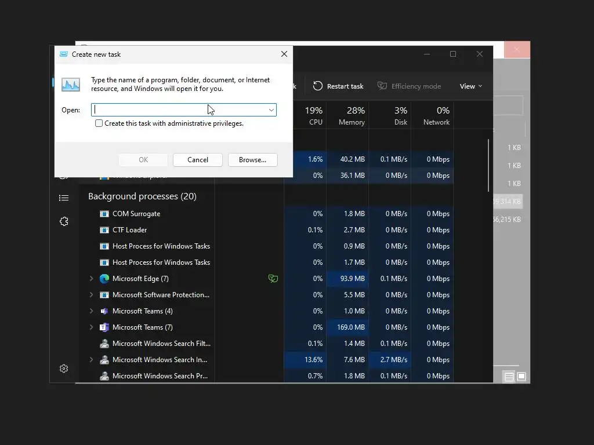594x445 pixels.
Task: Click the Efficiency mode button
Action: [409, 86]
